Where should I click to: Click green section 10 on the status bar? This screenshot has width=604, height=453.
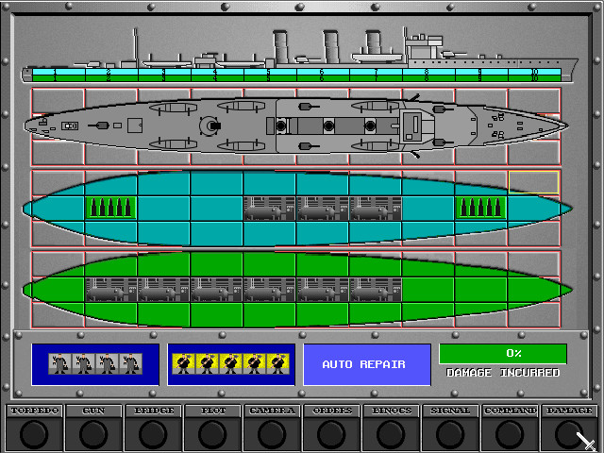[x=535, y=78]
